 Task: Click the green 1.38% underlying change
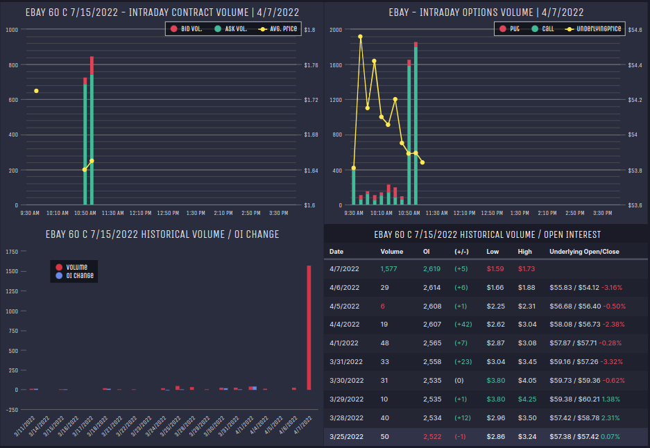pyautogui.click(x=610, y=399)
